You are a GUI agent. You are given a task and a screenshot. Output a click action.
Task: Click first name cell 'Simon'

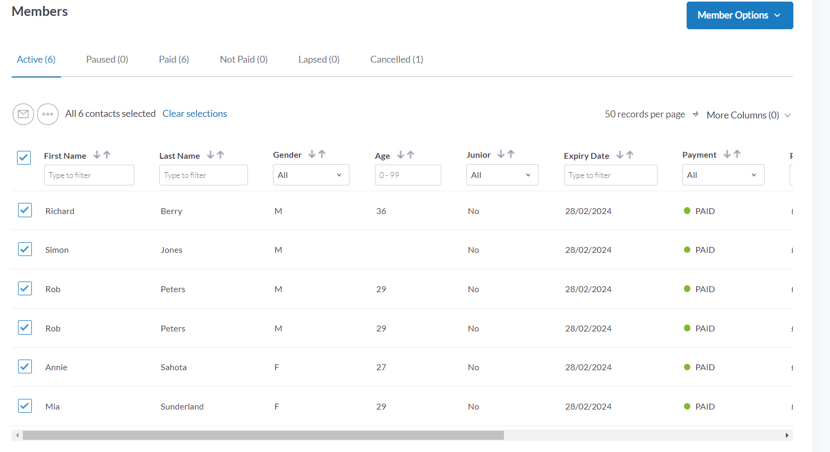57,250
